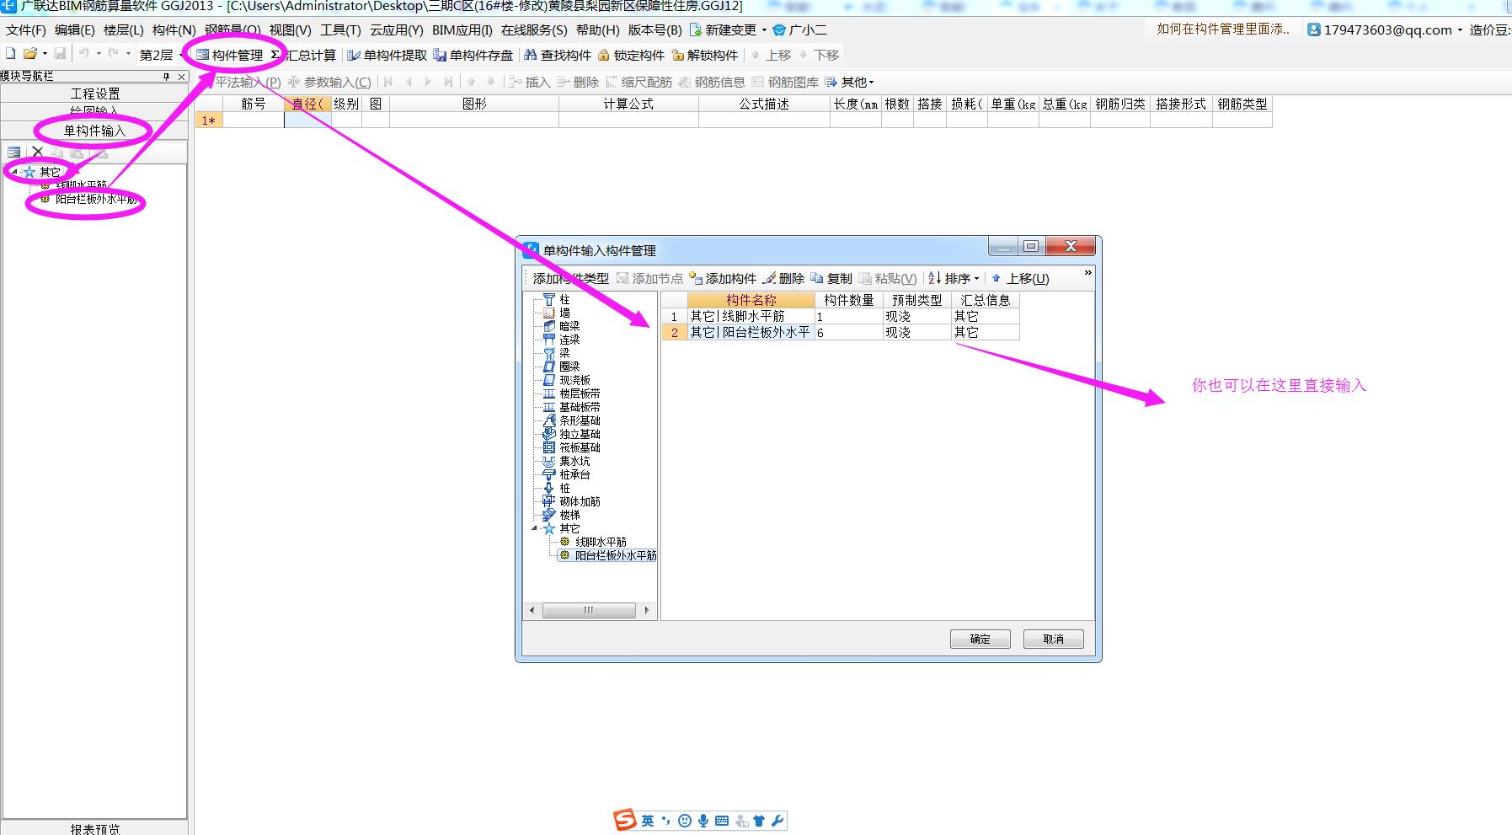Image resolution: width=1512 pixels, height=835 pixels.
Task: Open the 版本号(B) menu
Action: coord(655,30)
